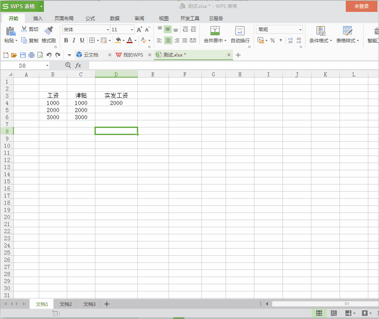This screenshot has height=319, width=379.
Task: Toggle center horizontal alignment
Action: 168,40
